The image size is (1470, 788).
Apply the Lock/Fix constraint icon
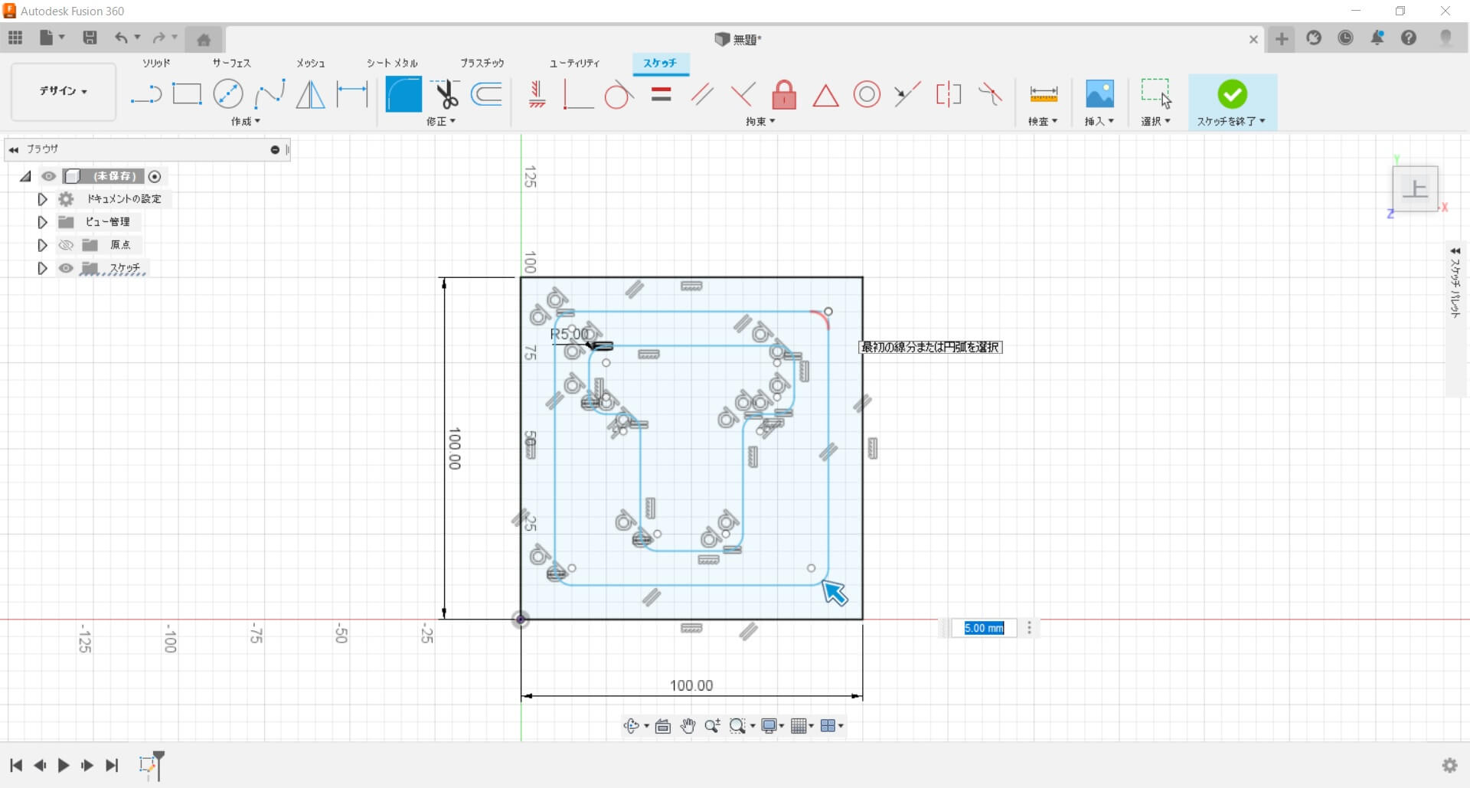click(x=783, y=95)
